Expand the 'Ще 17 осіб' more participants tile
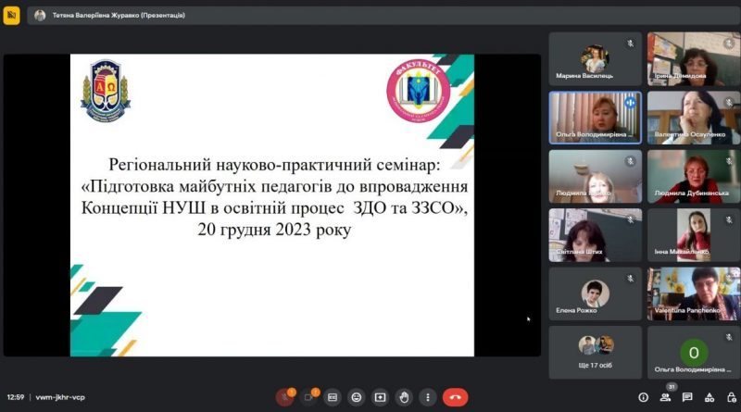This screenshot has width=741, height=412. (595, 353)
